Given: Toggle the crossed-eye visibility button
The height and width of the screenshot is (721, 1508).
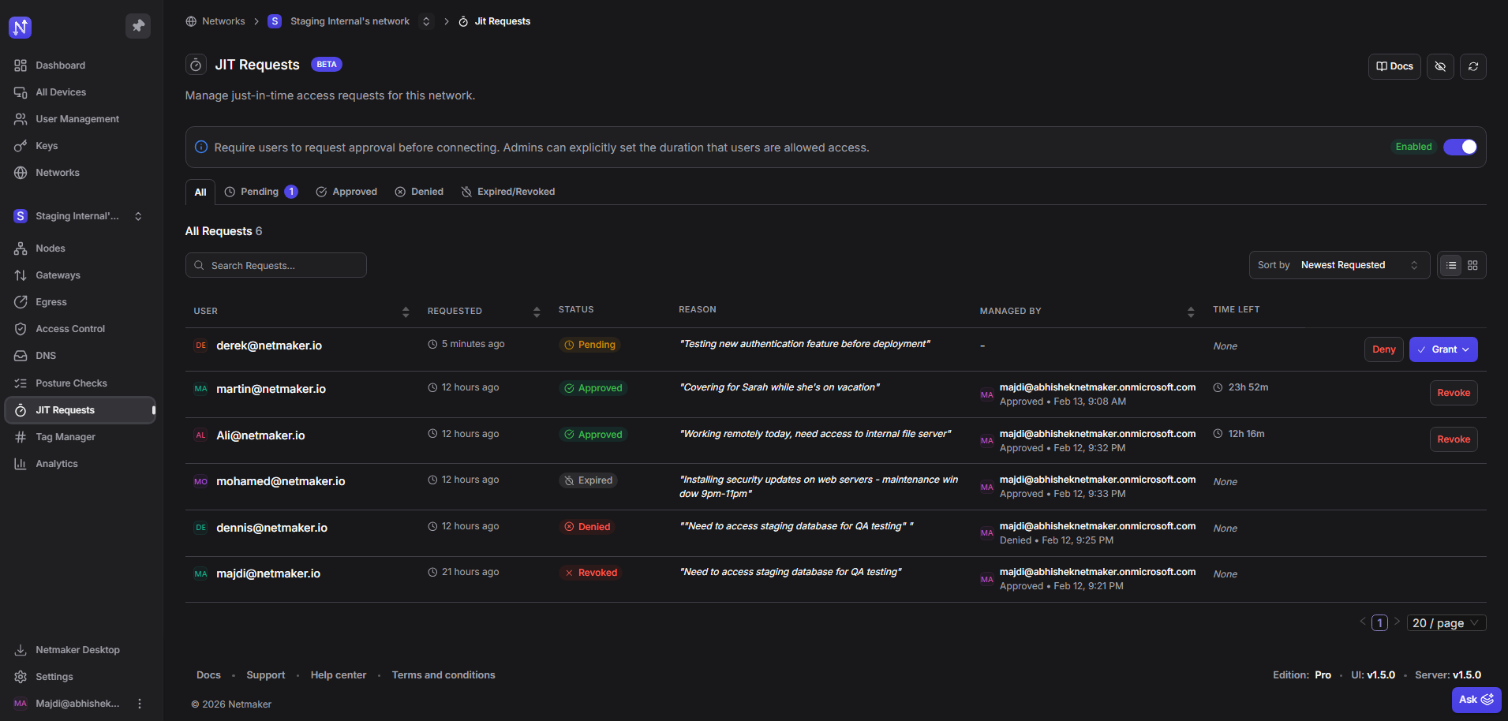Looking at the screenshot, I should (1439, 66).
